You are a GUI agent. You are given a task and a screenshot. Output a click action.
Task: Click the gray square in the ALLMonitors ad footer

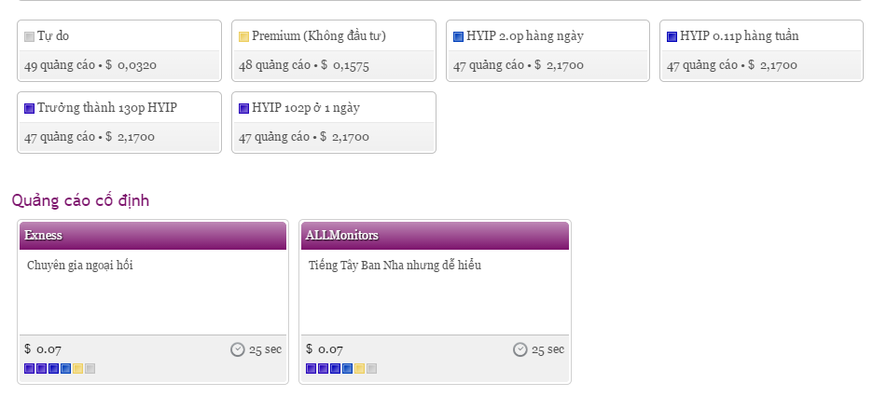pyautogui.click(x=372, y=369)
